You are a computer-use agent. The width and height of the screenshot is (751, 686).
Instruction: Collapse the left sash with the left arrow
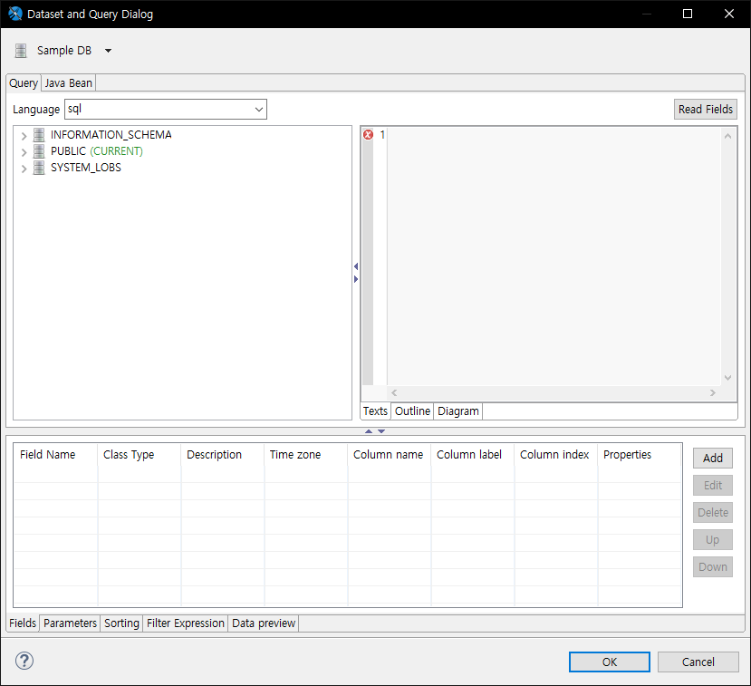pyautogui.click(x=356, y=266)
